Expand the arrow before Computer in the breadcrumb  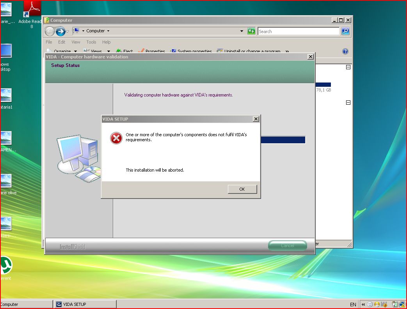click(84, 31)
